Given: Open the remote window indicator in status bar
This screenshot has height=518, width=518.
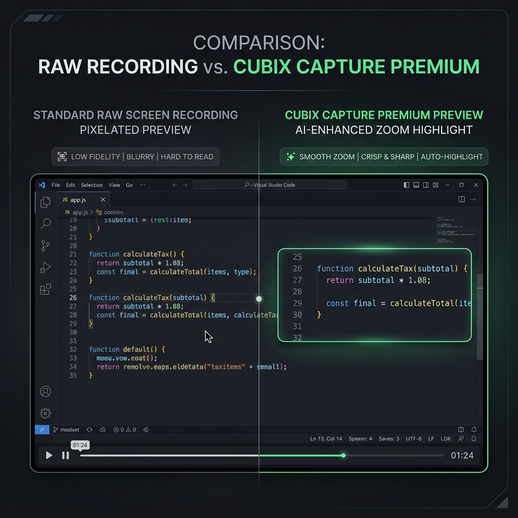Looking at the screenshot, I should tap(42, 429).
